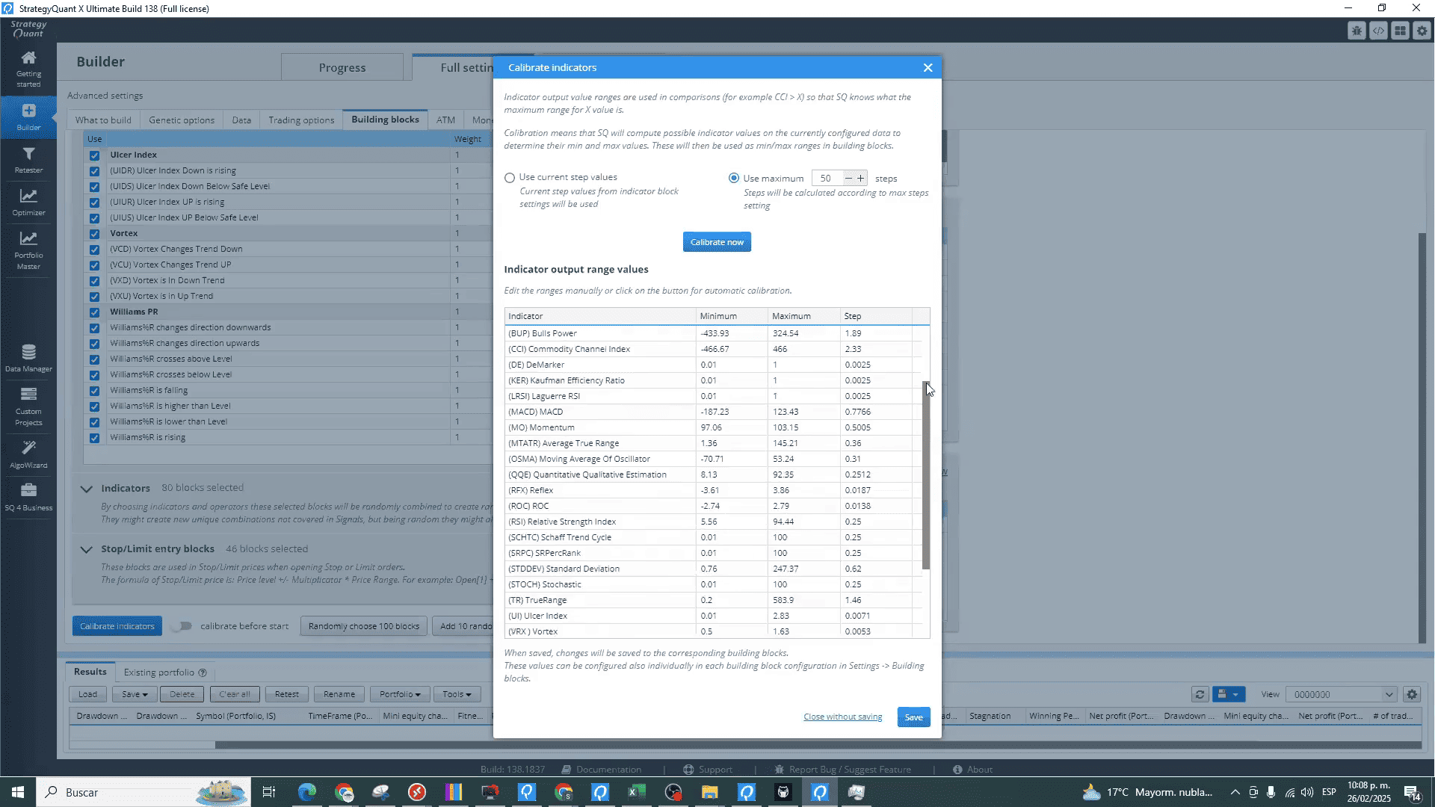Image resolution: width=1435 pixels, height=807 pixels.
Task: Open the Optimizer sidebar icon
Action: tap(28, 202)
